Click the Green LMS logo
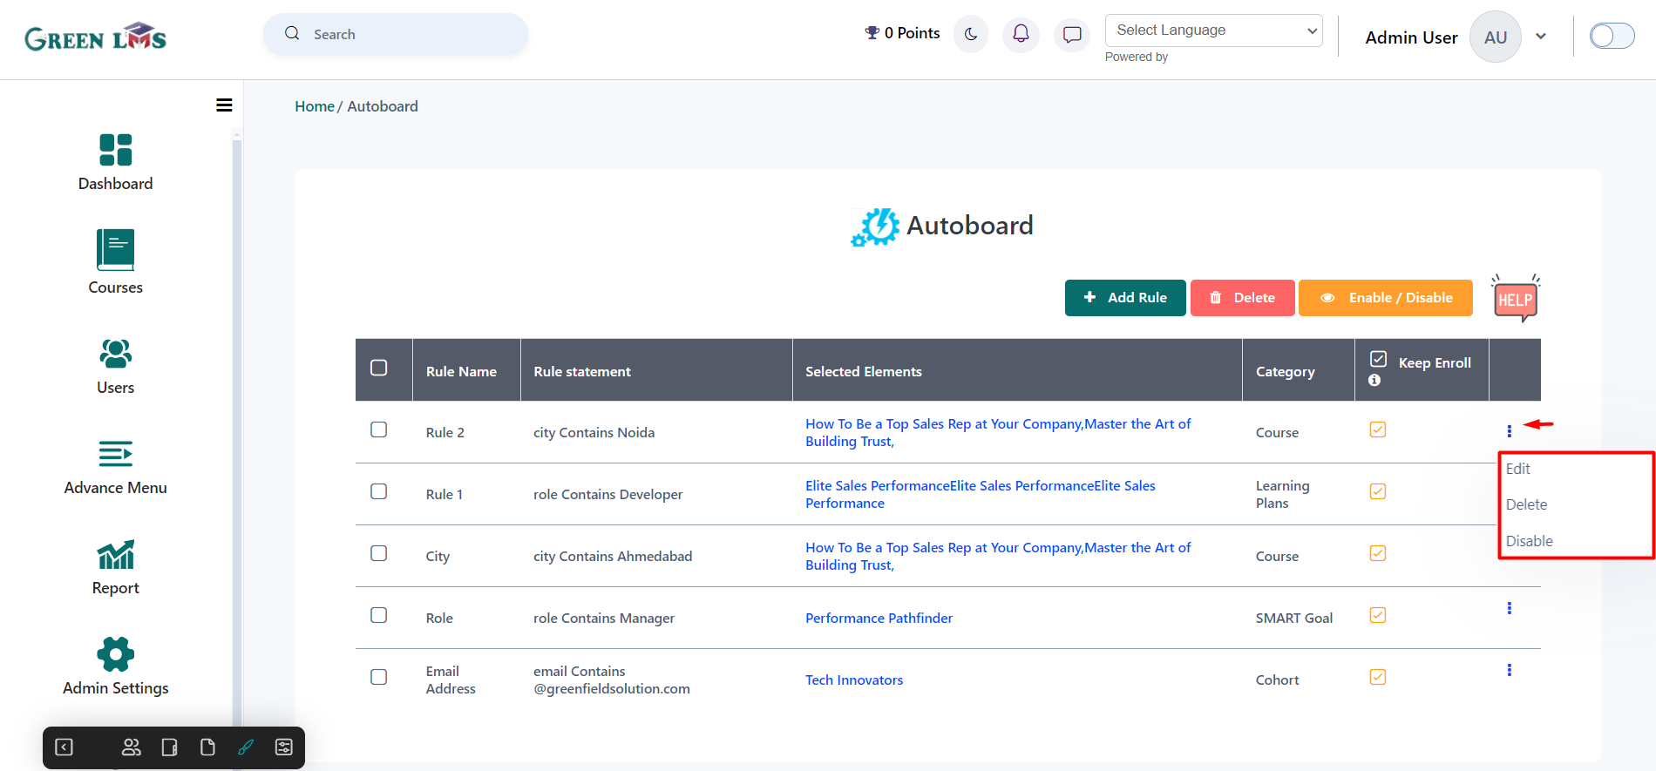1656x771 pixels. tap(95, 37)
